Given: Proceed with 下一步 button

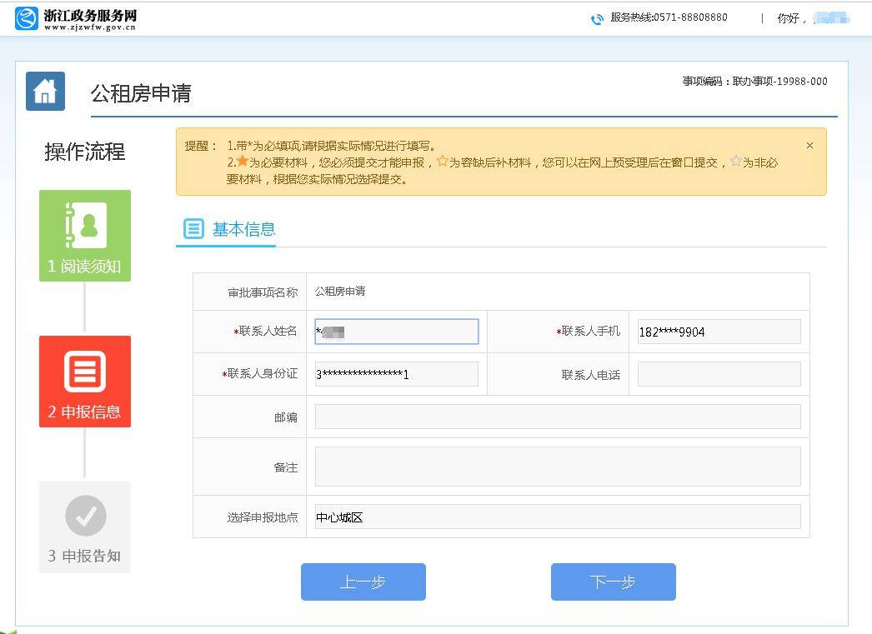Looking at the screenshot, I should click(614, 582).
